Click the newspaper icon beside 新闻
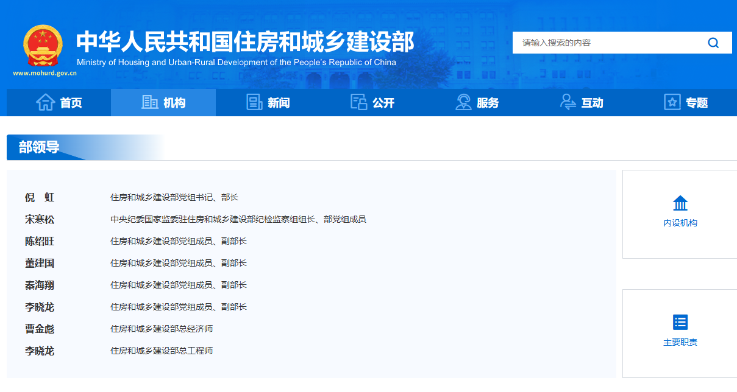Viewport: 737px width, 392px height. click(x=254, y=102)
